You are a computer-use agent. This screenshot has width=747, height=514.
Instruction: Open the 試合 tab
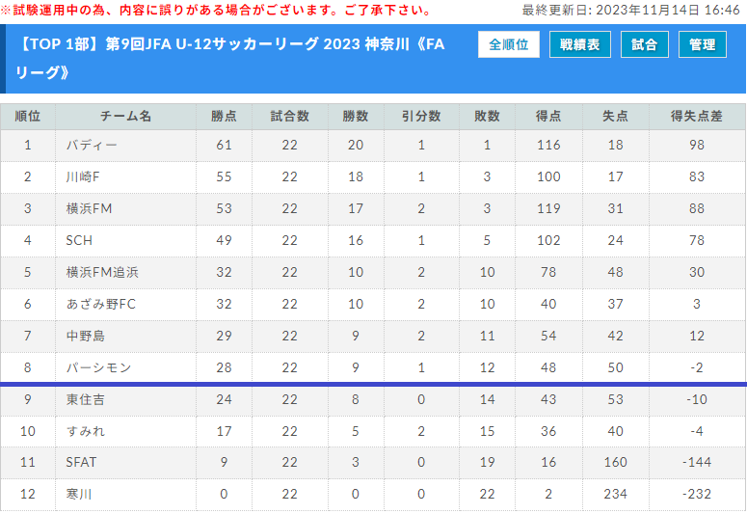pos(645,44)
